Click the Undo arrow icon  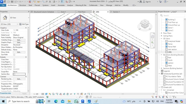[20, 2]
